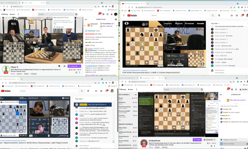
Task: Collapse Stream Chat in top-left Twitch window
Action: point(86,19)
